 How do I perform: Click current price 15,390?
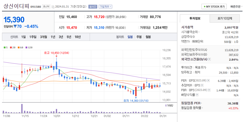click(14, 20)
